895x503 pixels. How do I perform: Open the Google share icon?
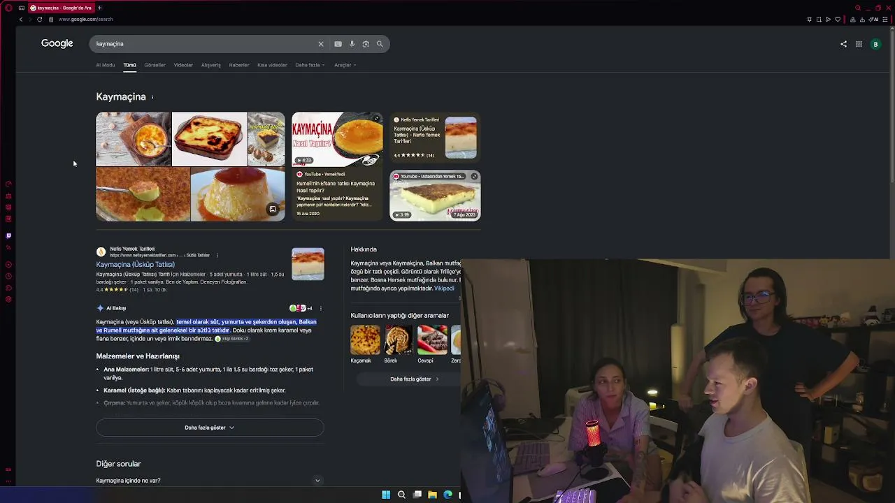[843, 44]
